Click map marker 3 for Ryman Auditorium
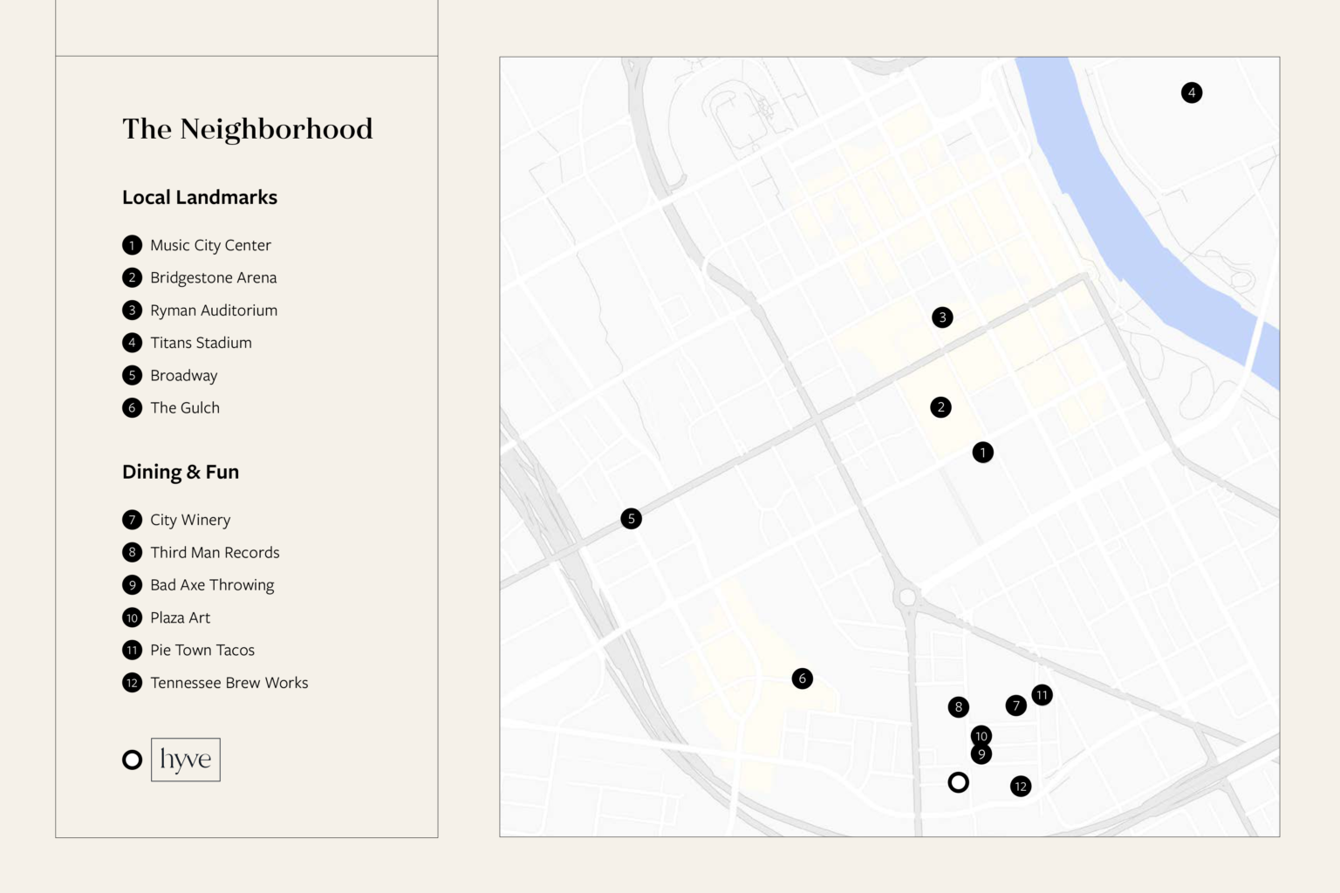This screenshot has width=1340, height=893. [x=942, y=317]
